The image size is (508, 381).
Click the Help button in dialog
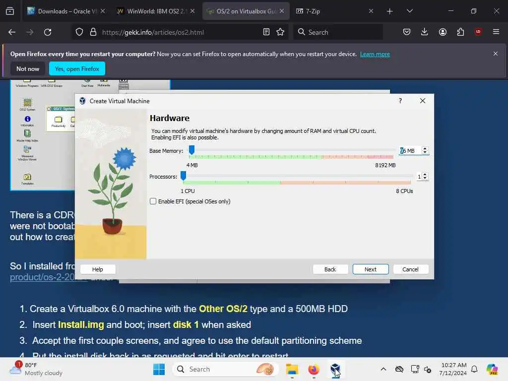pos(98,269)
